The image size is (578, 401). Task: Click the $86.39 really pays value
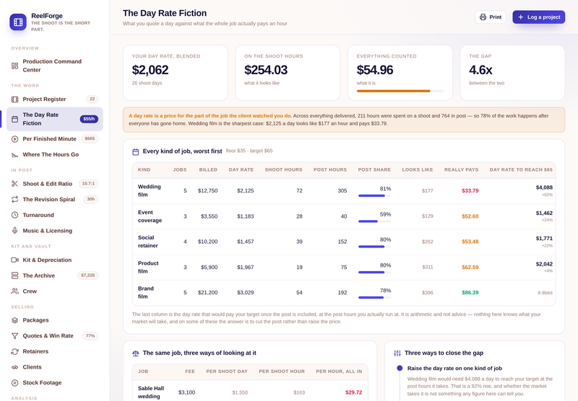(470, 293)
